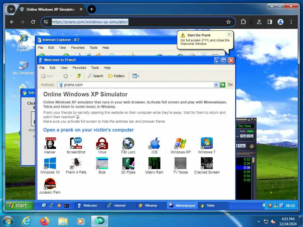Launch the Virus prank icon
This screenshot has width=303, height=227.
pos(102,145)
